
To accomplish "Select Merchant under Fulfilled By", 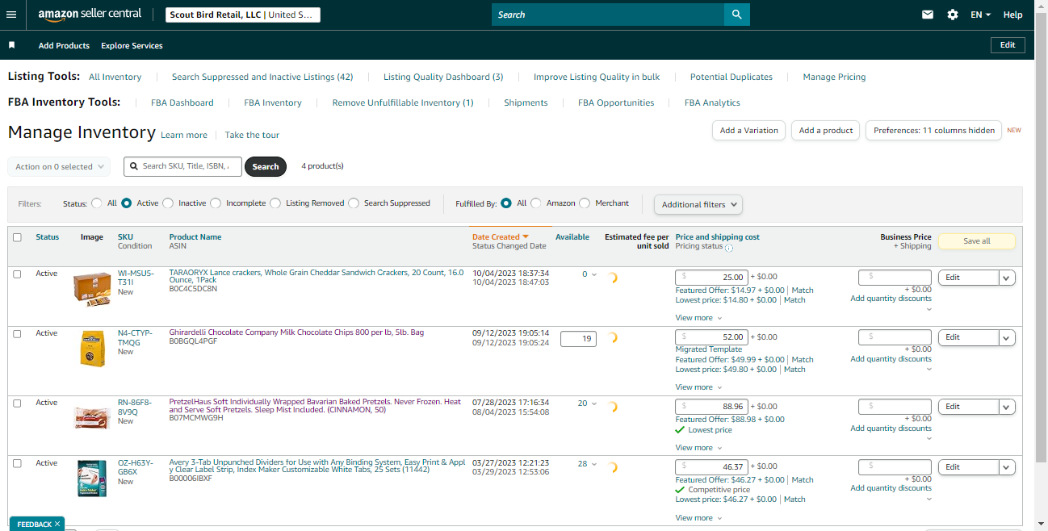I will [x=585, y=203].
